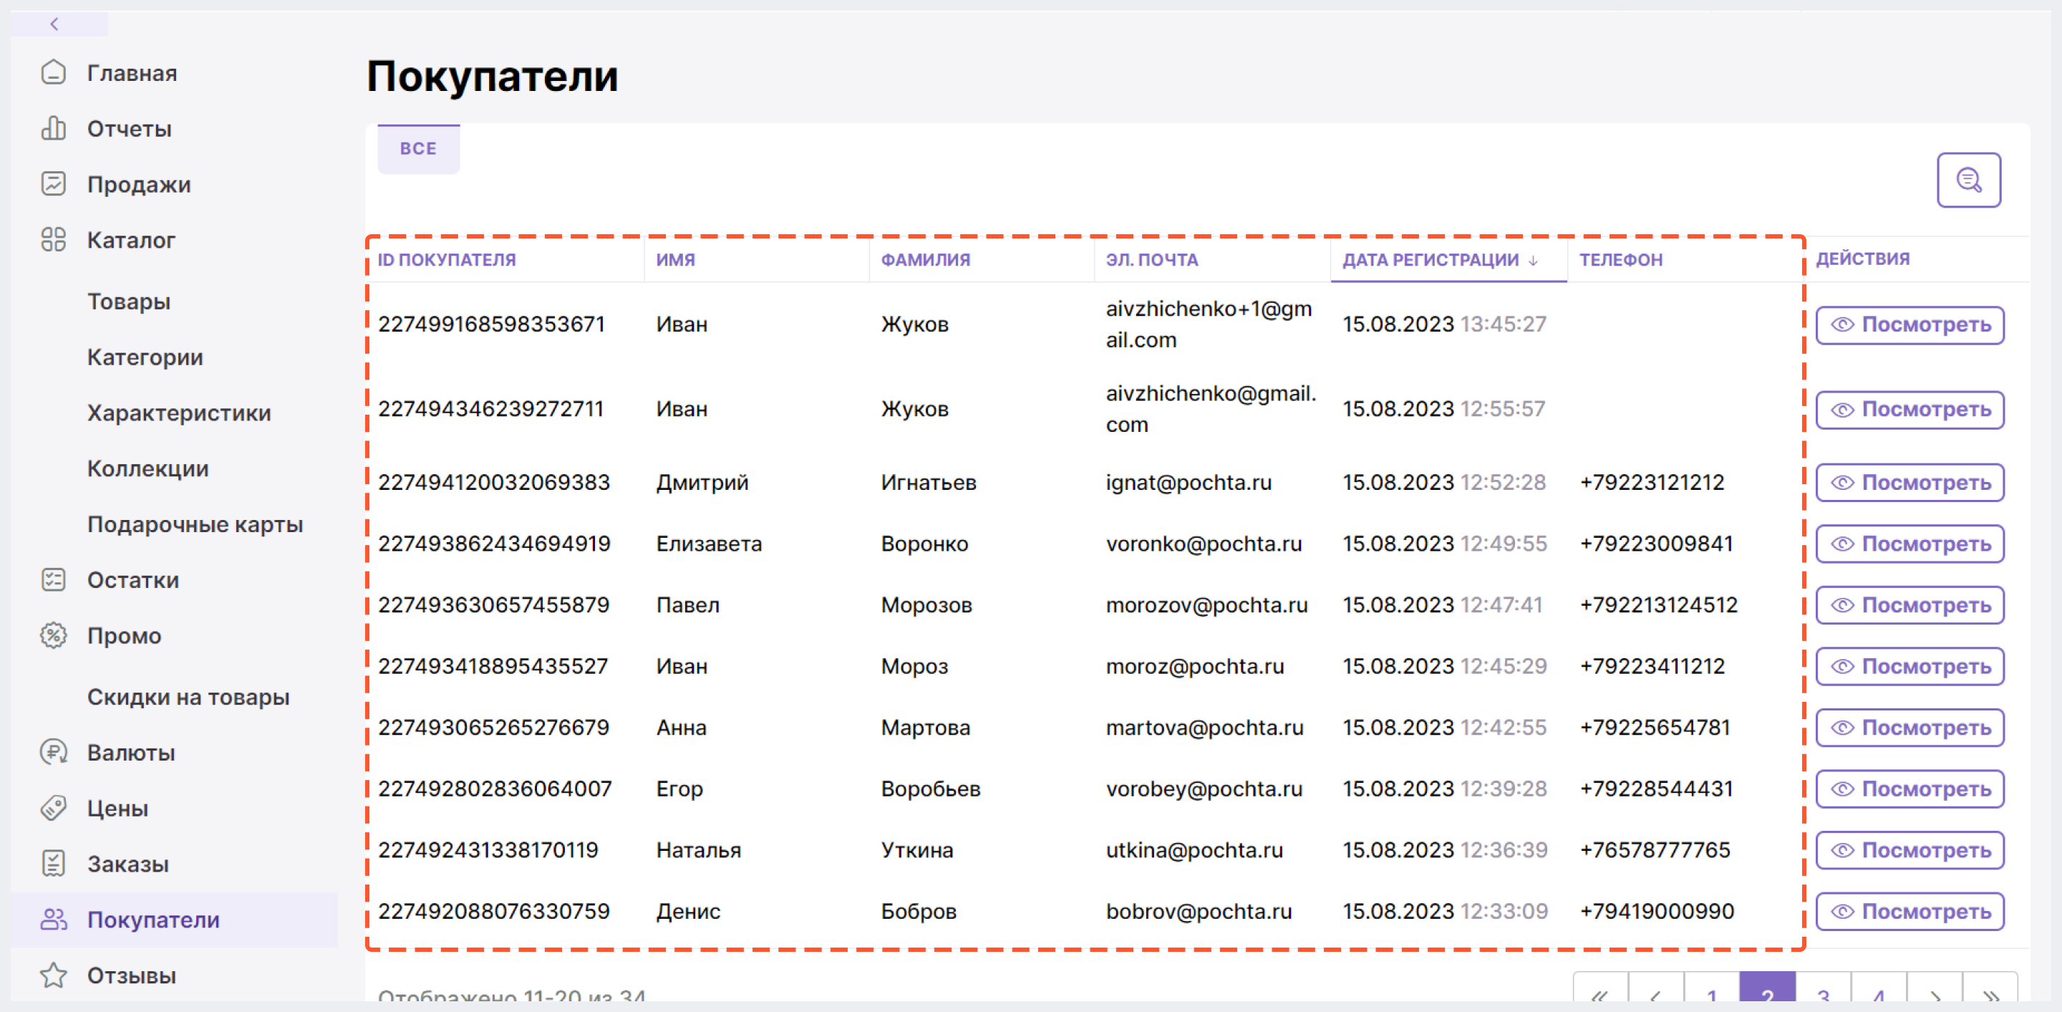Sort by Фамилия column header
Image resolution: width=2062 pixels, height=1012 pixels.
(925, 260)
